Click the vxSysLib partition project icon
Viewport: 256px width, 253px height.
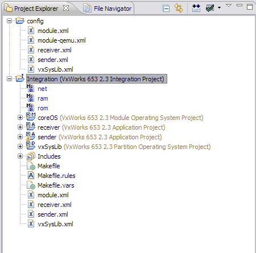click(x=31, y=146)
